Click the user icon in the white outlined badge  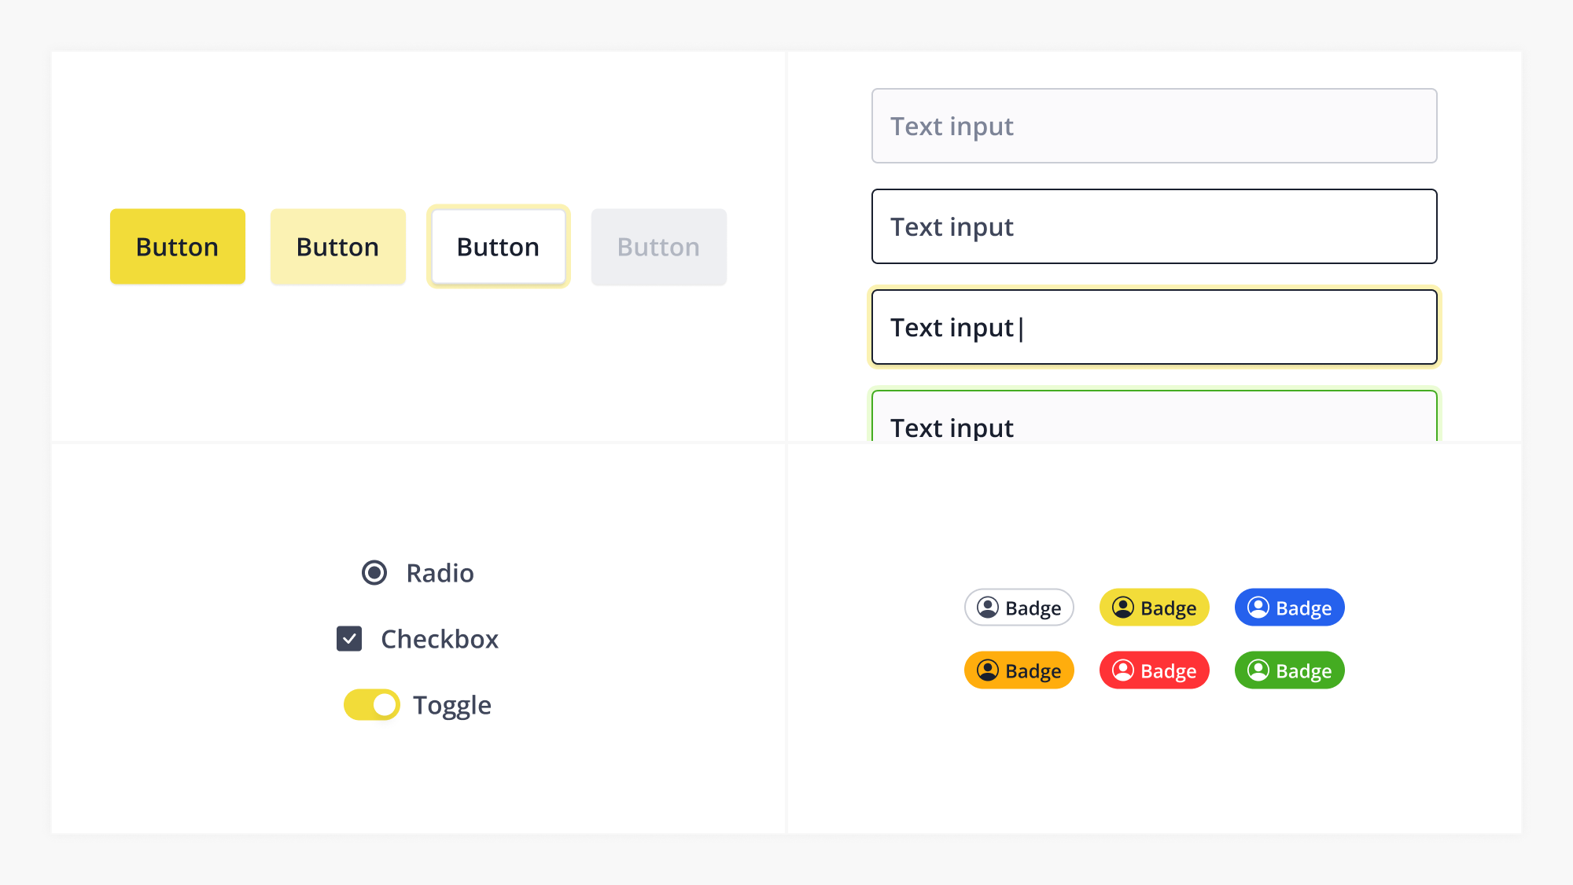point(988,608)
